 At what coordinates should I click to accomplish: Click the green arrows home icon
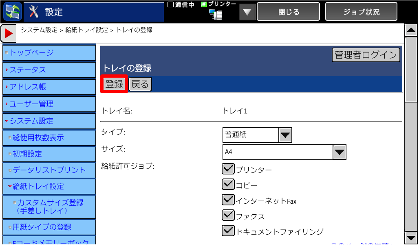coord(12,11)
